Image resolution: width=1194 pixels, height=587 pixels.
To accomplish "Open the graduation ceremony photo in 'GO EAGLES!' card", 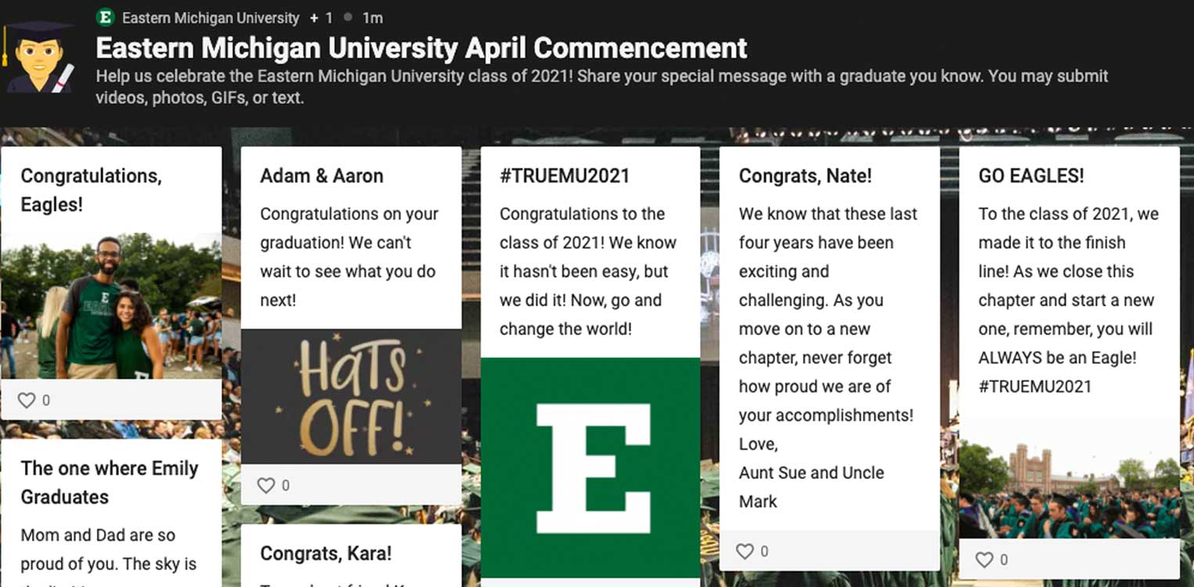I will (x=1069, y=477).
